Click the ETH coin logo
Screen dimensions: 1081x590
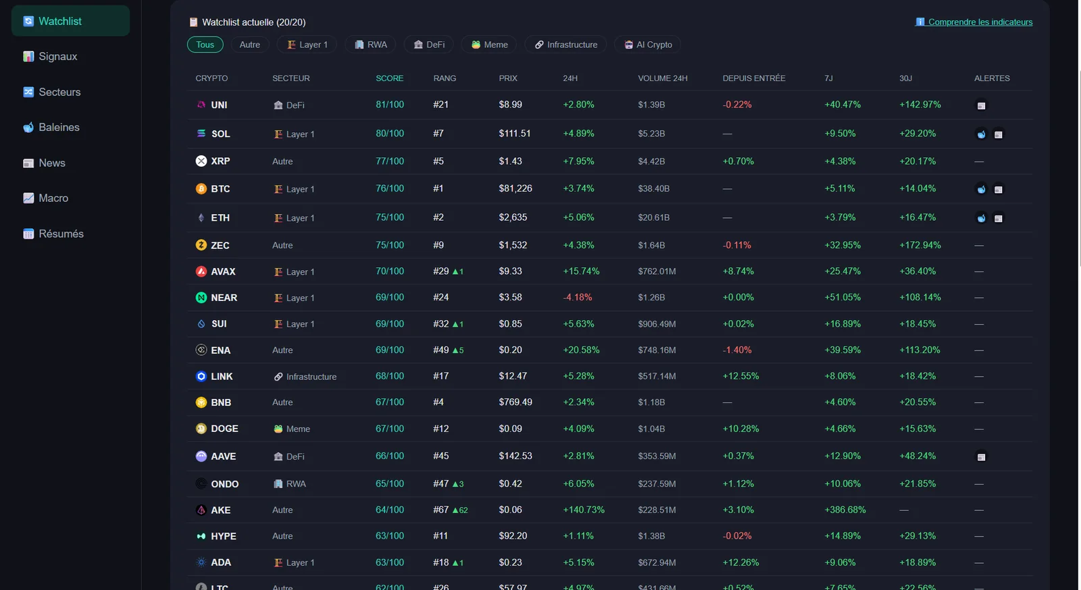[x=201, y=217]
